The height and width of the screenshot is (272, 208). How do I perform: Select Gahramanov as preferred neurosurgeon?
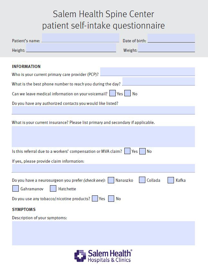coord(16,189)
